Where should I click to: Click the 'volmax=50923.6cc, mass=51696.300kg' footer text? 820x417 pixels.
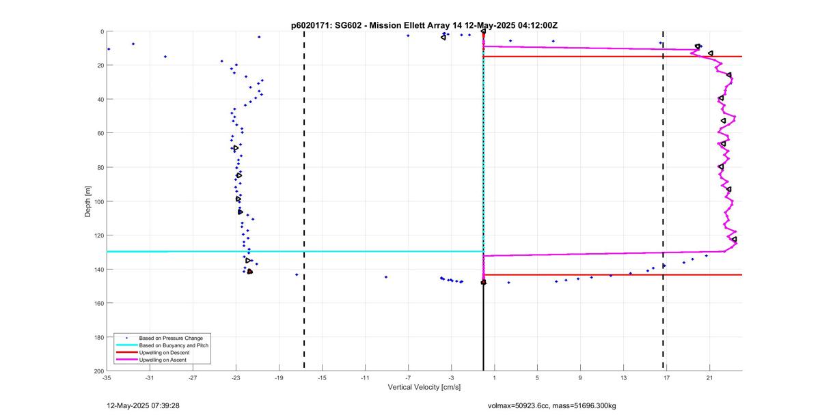(x=552, y=405)
